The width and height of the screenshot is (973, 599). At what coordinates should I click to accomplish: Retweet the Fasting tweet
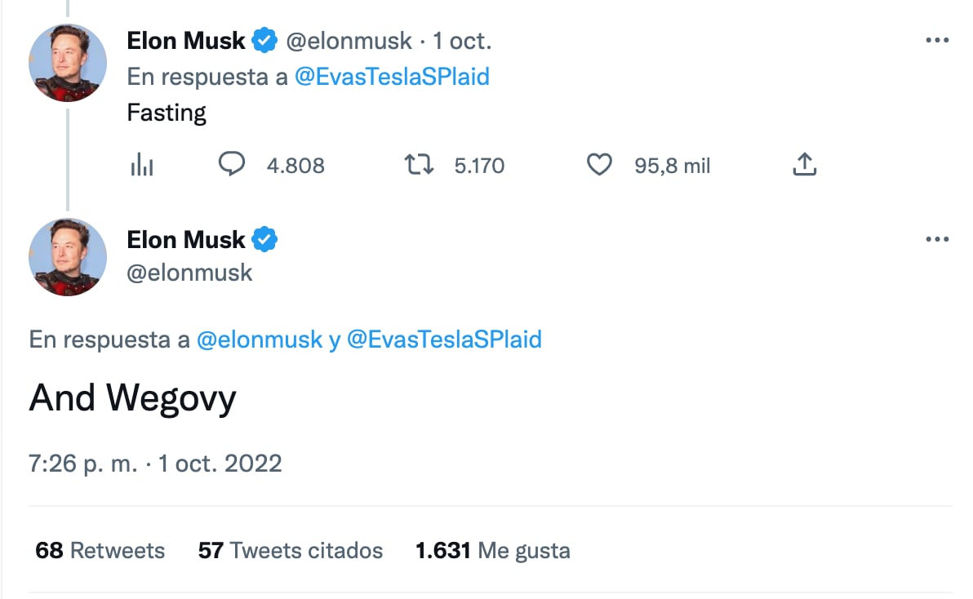(420, 166)
